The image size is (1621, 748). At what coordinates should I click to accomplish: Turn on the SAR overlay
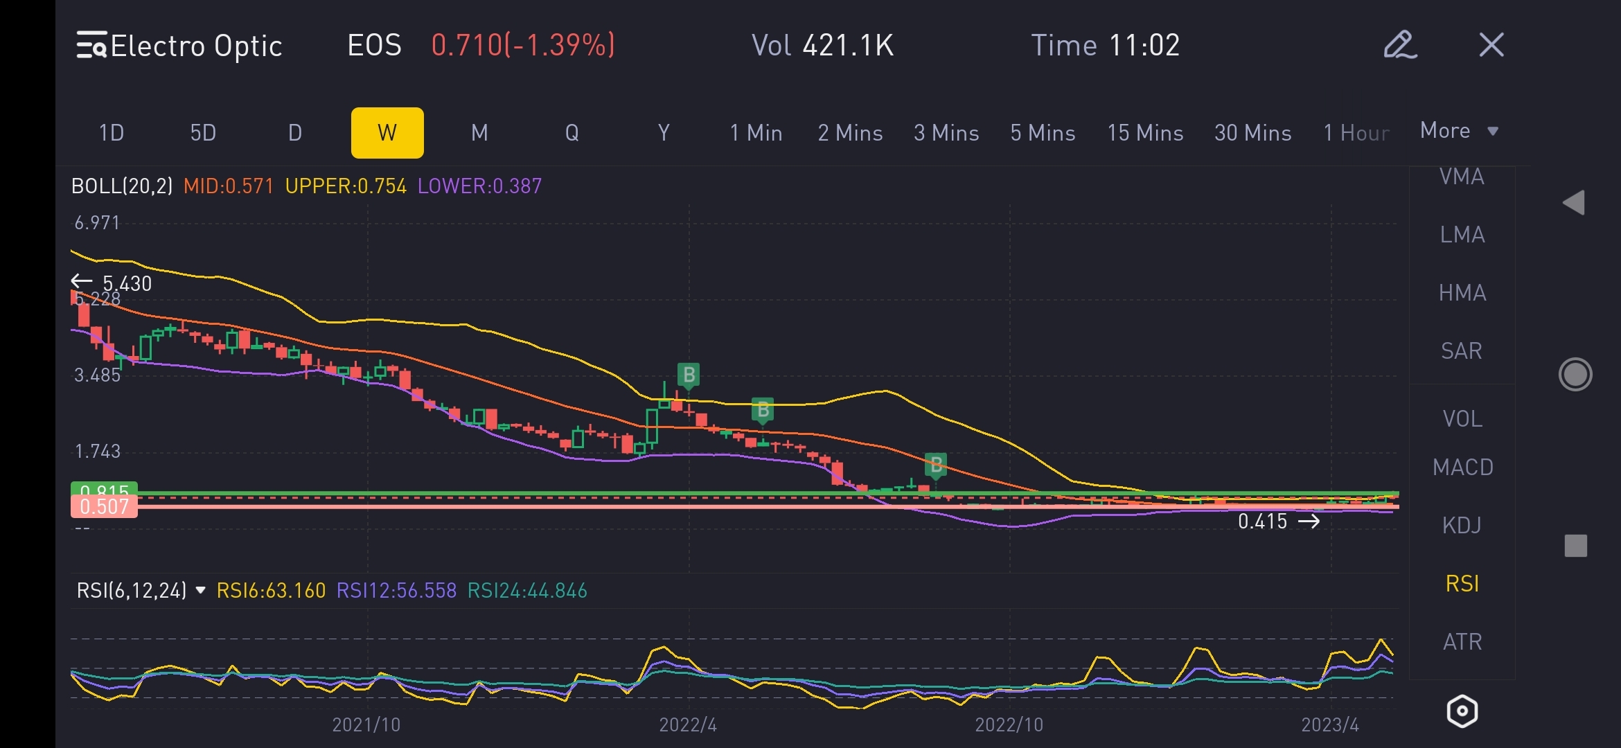(1462, 351)
